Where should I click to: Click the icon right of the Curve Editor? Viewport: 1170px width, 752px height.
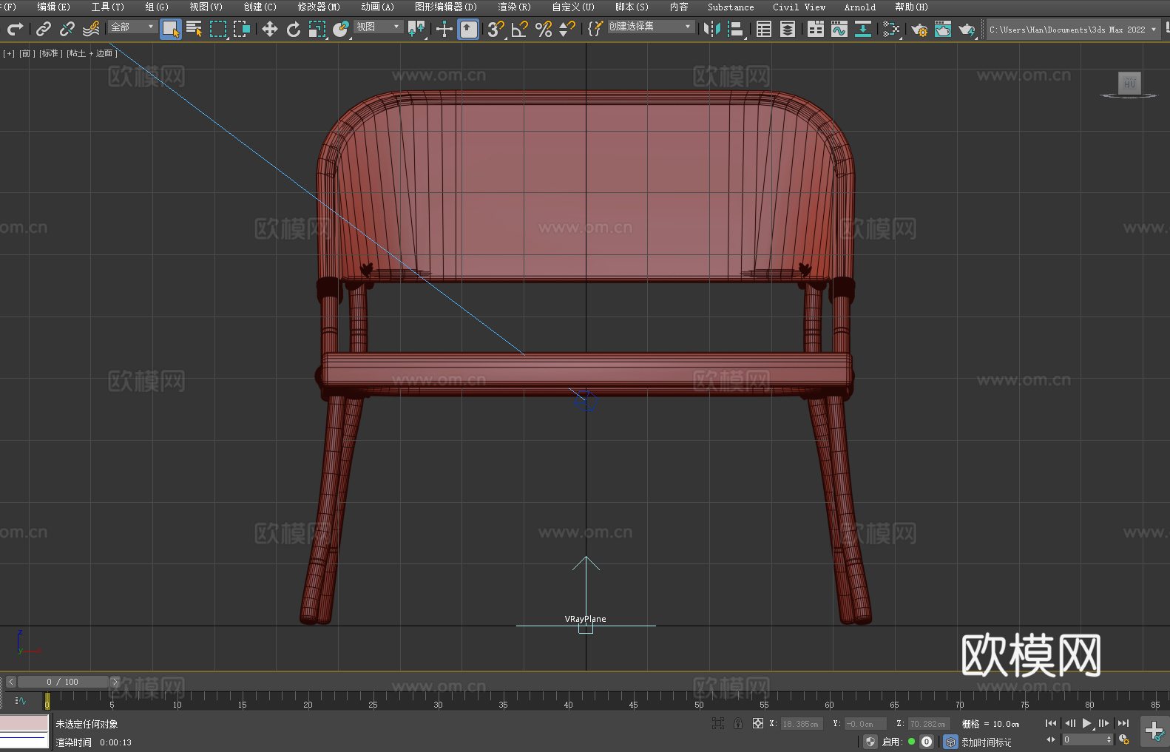(x=863, y=29)
